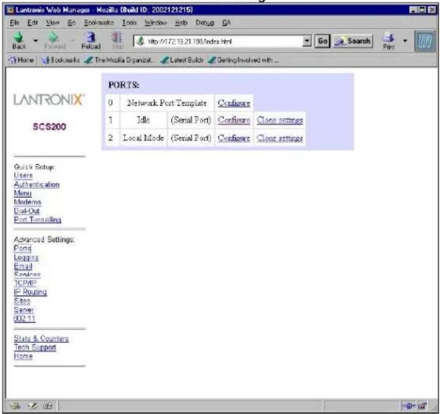Screen dimensions: 440x414
Task: Click the Search button
Action: coord(353,41)
